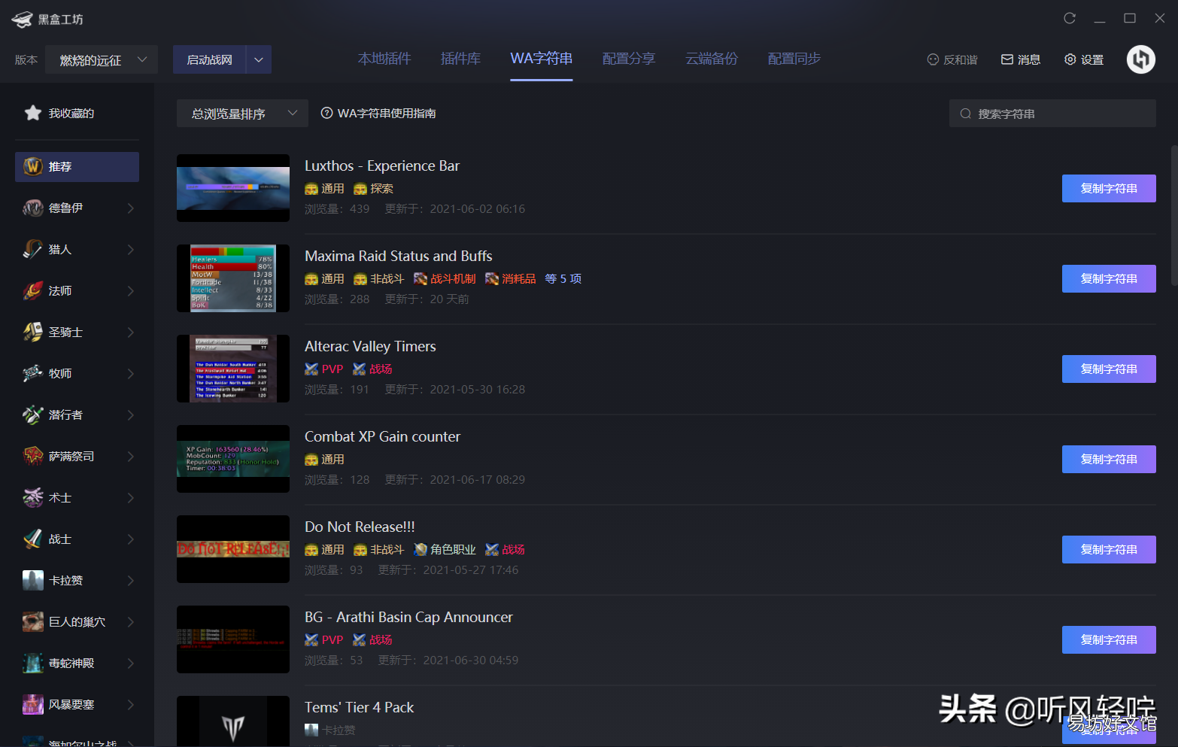Open the 燃烧的远征 version dropdown
This screenshot has width=1178, height=747.
102,59
